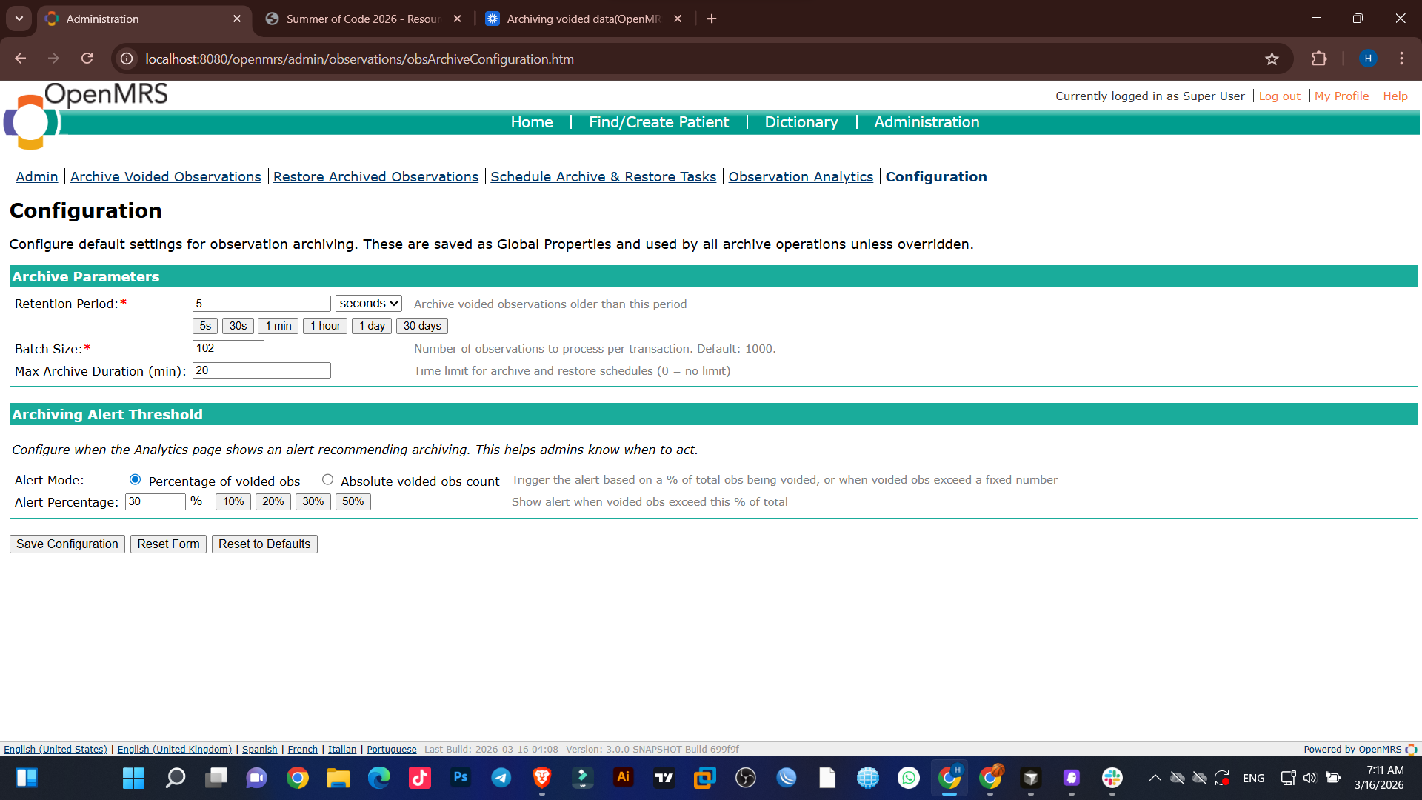Show hidden system tray icons
1422x800 pixels.
(x=1155, y=778)
